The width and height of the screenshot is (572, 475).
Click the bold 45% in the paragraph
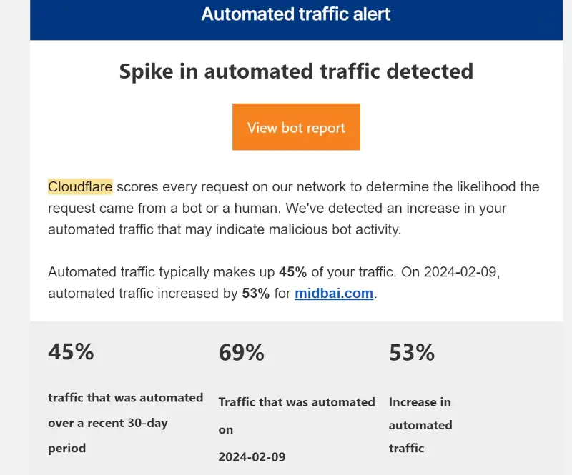click(x=292, y=272)
